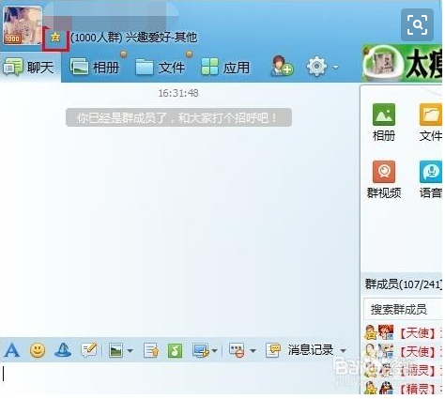Expand the arrow beside settings gear
This screenshot has width=445, height=399.
click(335, 68)
